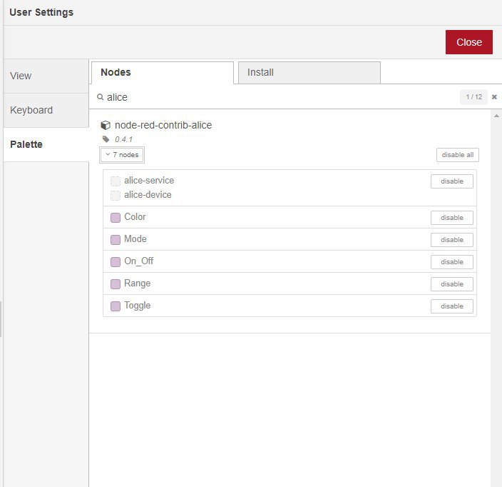Disable the Toggle node

click(452, 306)
